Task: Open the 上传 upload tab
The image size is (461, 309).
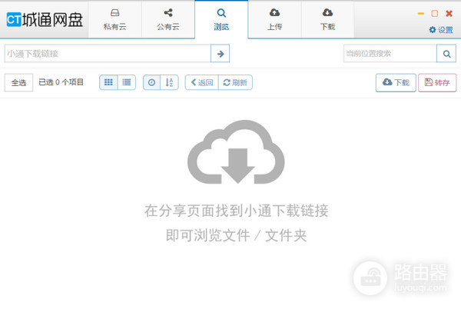Action: coord(274,20)
